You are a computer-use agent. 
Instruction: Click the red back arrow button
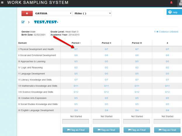[27, 13]
